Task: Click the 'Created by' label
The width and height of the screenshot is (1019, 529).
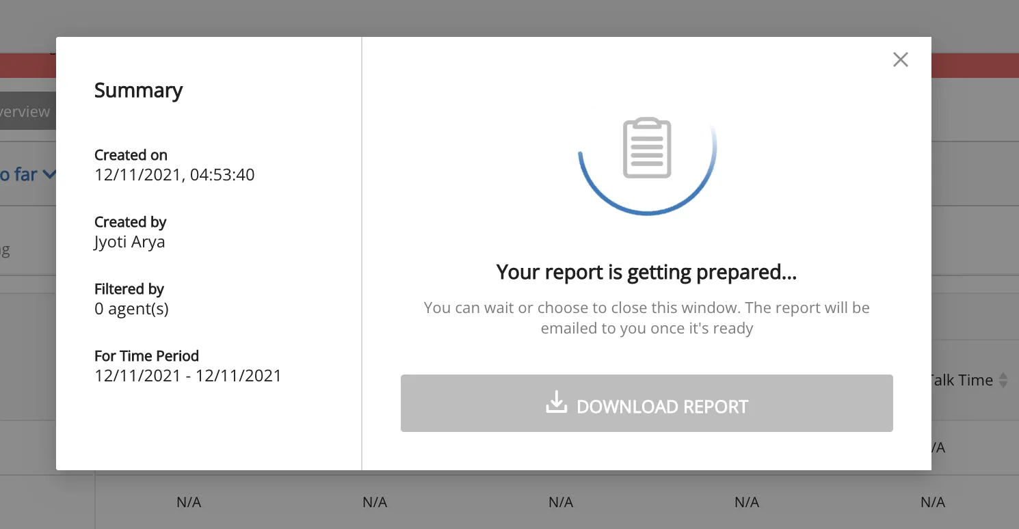Action: (x=130, y=222)
